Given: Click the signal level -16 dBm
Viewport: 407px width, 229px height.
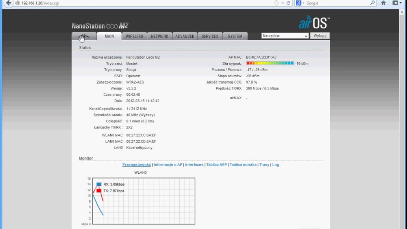Looking at the screenshot, I should [x=302, y=64].
